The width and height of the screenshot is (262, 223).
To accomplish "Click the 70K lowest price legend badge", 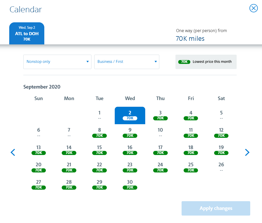I will (184, 62).
